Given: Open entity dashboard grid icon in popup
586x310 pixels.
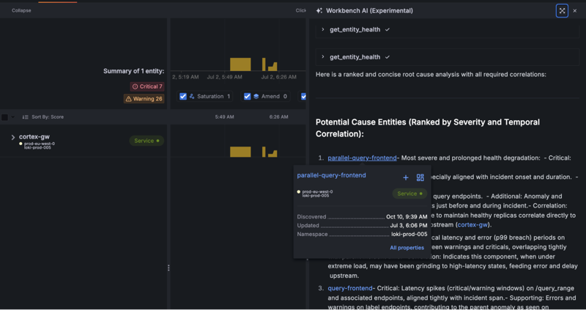Looking at the screenshot, I should (420, 177).
